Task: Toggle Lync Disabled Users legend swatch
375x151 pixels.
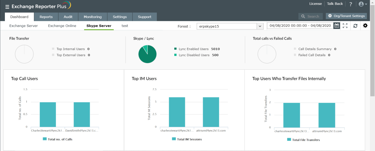Action: coord(175,55)
